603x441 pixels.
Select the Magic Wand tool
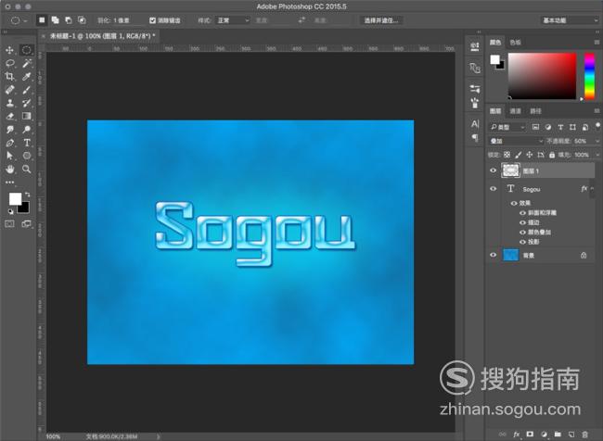point(27,63)
